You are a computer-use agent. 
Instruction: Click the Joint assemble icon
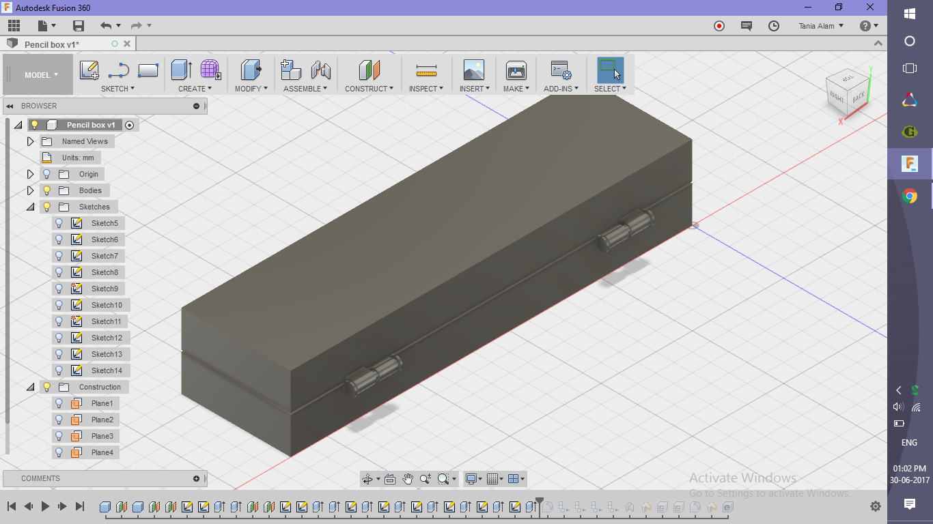pyautogui.click(x=320, y=70)
